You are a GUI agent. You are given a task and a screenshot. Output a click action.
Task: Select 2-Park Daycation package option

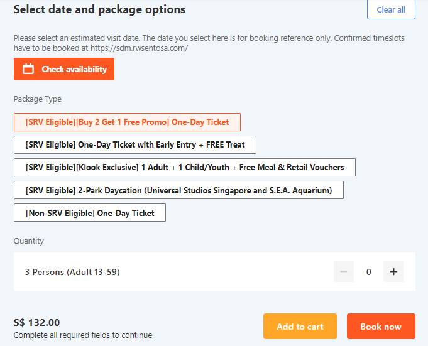click(x=178, y=190)
